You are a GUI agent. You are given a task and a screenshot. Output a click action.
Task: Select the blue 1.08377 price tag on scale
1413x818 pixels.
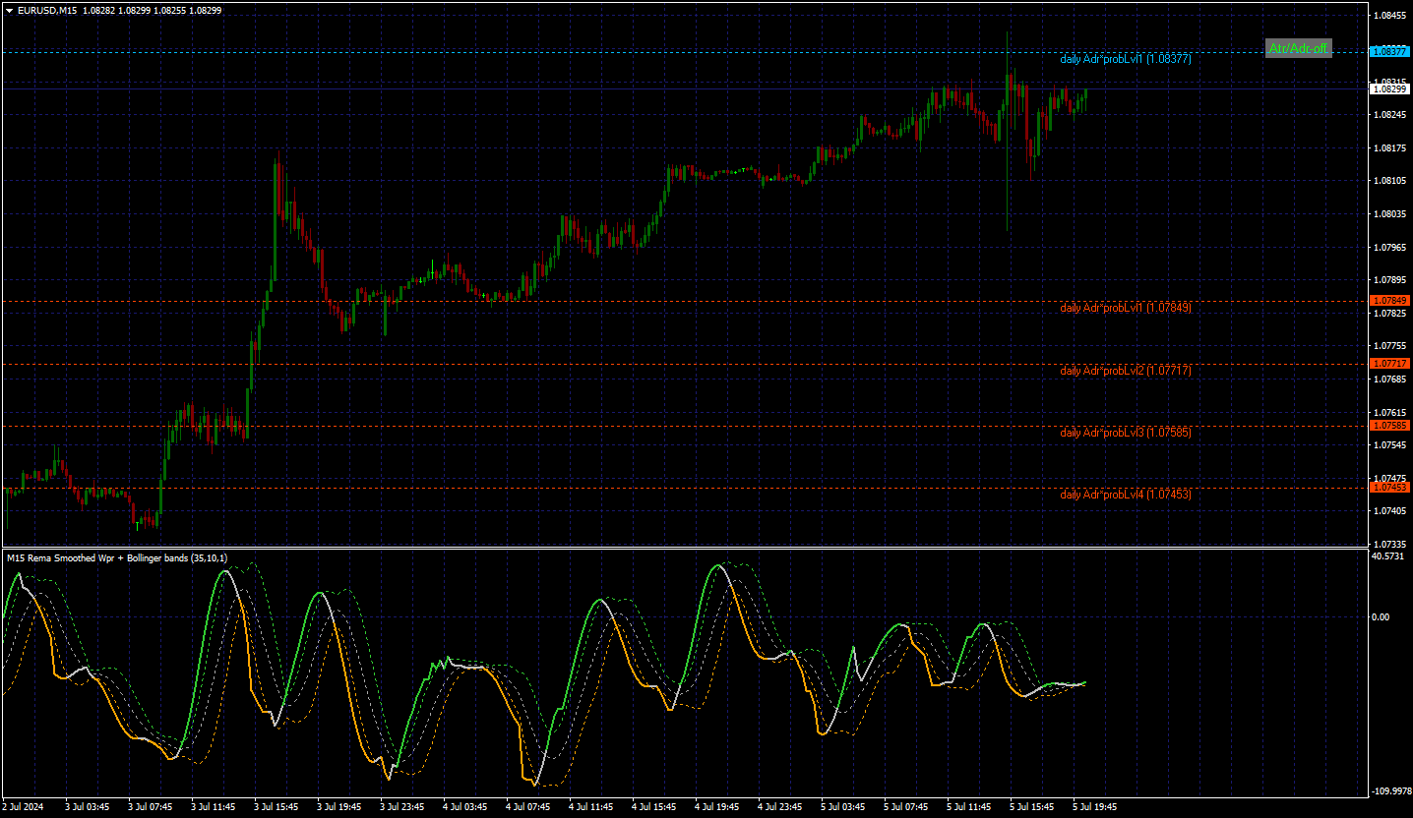(x=1390, y=51)
